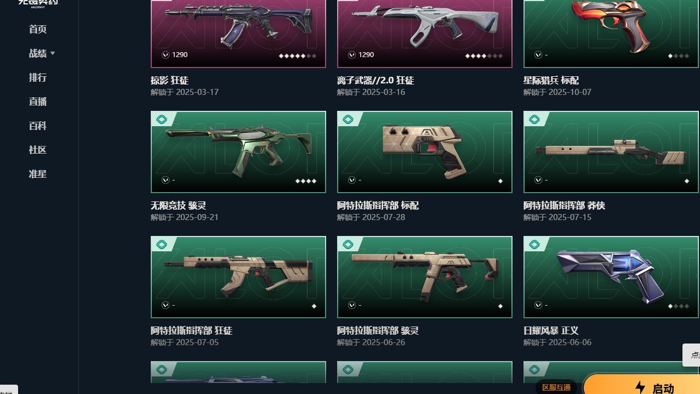The image size is (700, 394).
Task: Open the 首页 menu item
Action: pyautogui.click(x=38, y=29)
